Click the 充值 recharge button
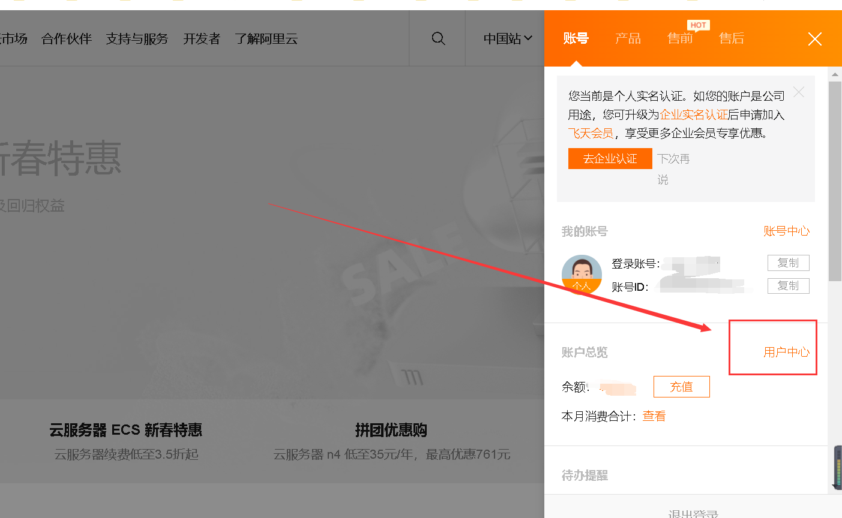This screenshot has width=842, height=518. pos(681,387)
